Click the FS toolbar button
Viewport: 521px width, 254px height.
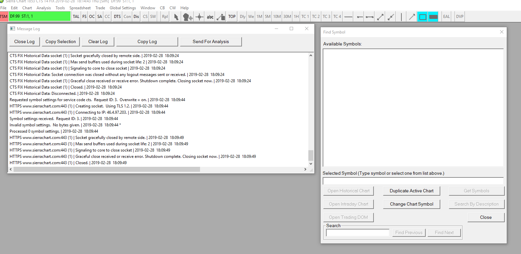point(84,17)
